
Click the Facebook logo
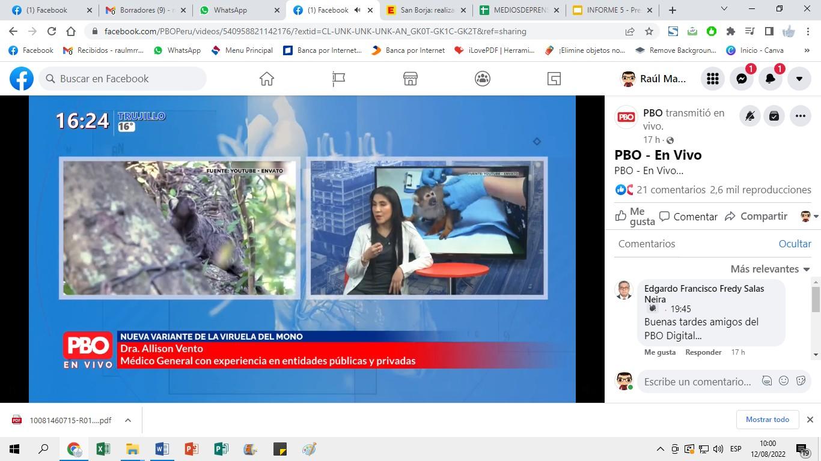click(x=22, y=79)
